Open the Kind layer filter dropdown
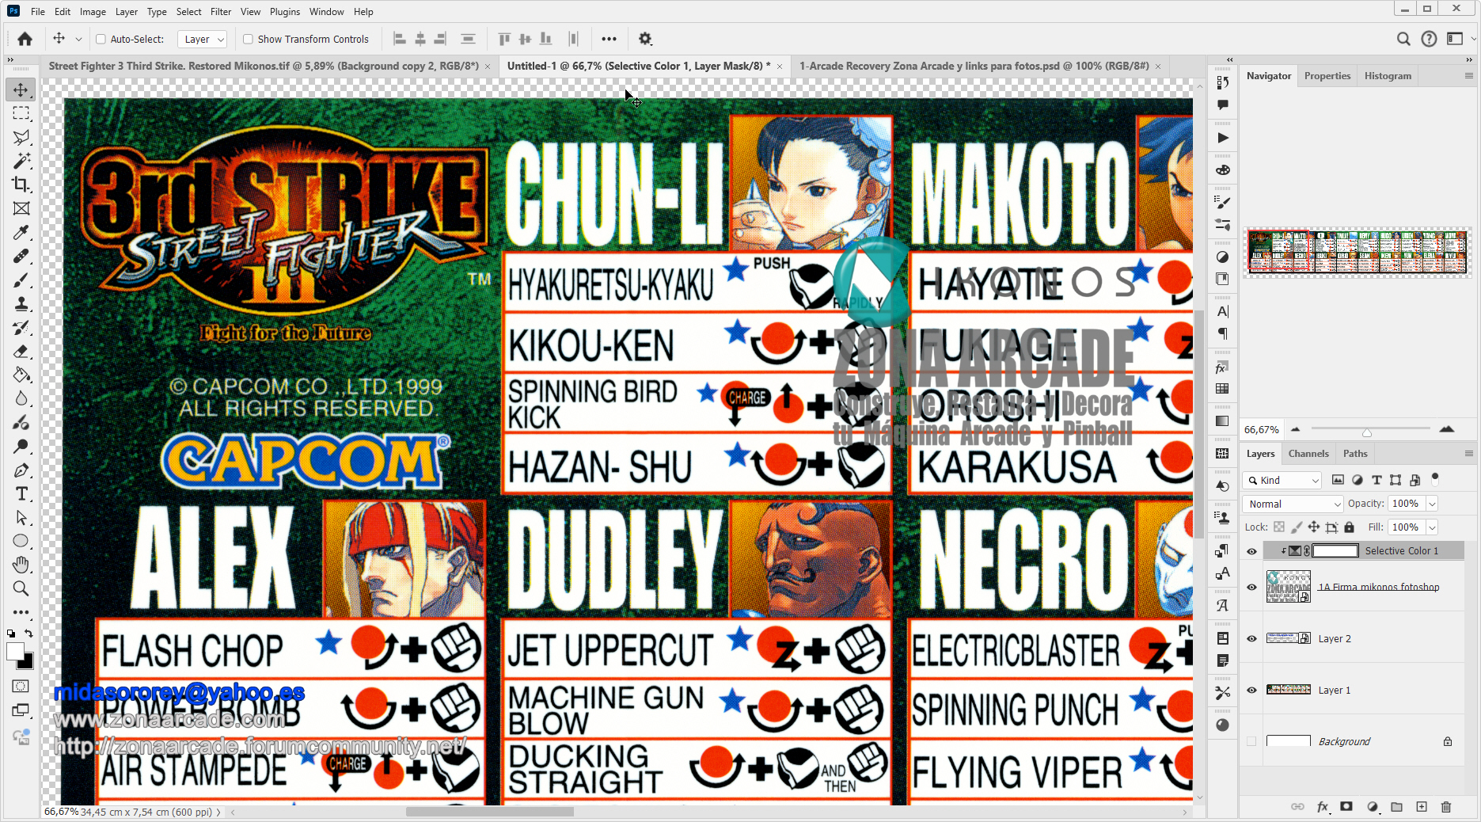1481x822 pixels. tap(1283, 480)
